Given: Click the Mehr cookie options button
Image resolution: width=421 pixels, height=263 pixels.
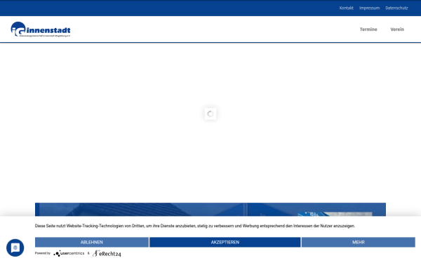Looking at the screenshot, I should click(x=358, y=242).
